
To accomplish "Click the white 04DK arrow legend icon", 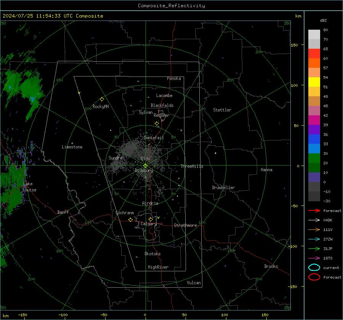I will click(x=314, y=220).
